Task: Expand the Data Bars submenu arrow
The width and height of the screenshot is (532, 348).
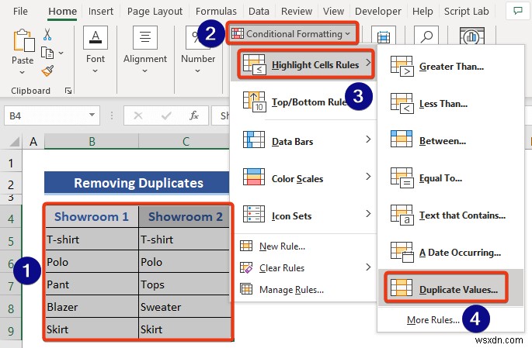Action: pyautogui.click(x=368, y=140)
